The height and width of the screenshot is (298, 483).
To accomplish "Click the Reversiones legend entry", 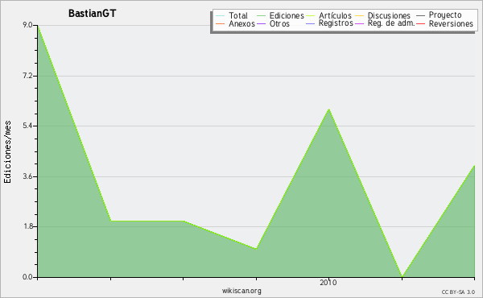I will click(444, 23).
